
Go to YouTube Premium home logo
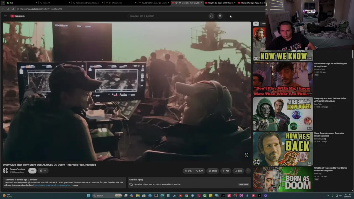point(18,16)
